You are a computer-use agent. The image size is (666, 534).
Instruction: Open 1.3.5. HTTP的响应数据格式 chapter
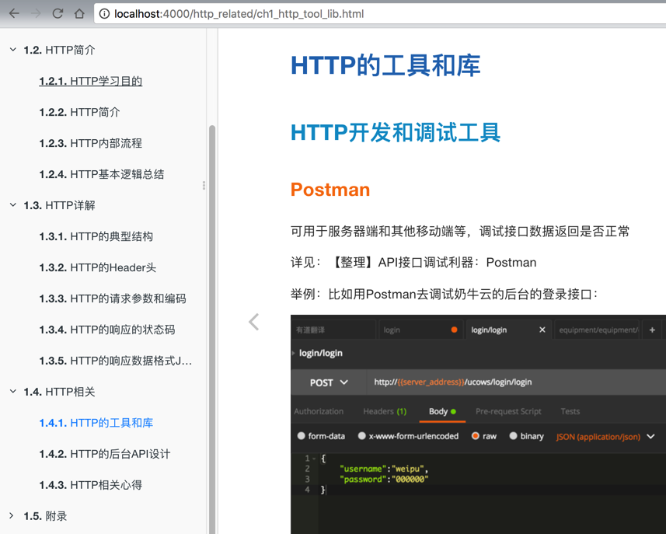pyautogui.click(x=116, y=360)
